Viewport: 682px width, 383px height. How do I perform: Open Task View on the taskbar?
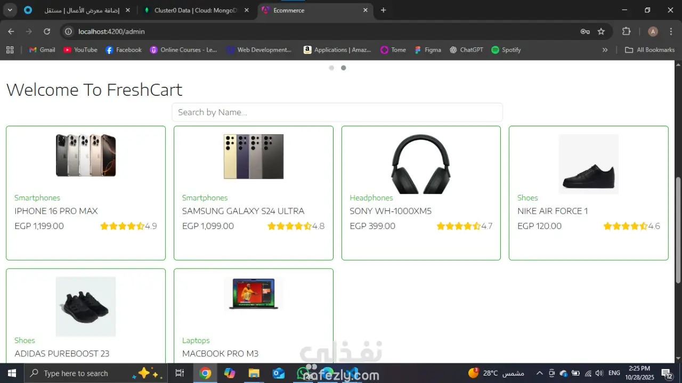[x=180, y=373]
